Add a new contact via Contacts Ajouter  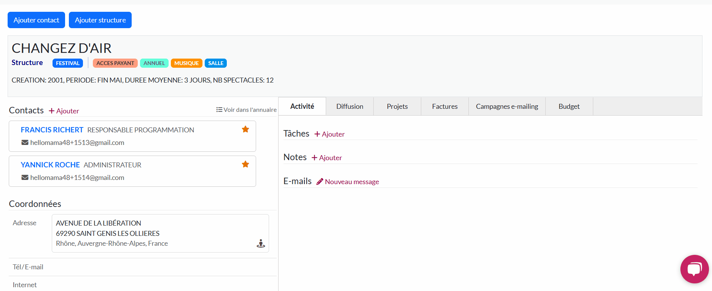click(64, 111)
